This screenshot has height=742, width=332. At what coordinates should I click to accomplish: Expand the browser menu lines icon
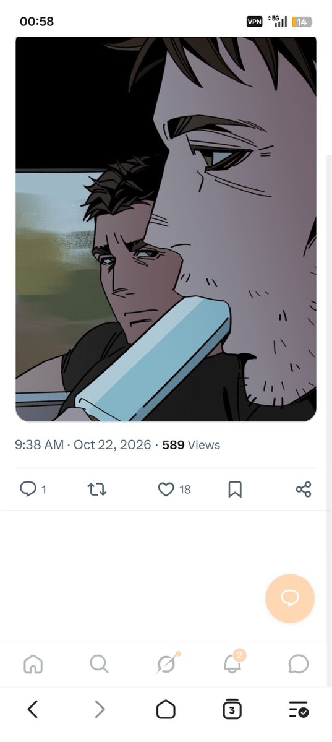pyautogui.click(x=299, y=709)
